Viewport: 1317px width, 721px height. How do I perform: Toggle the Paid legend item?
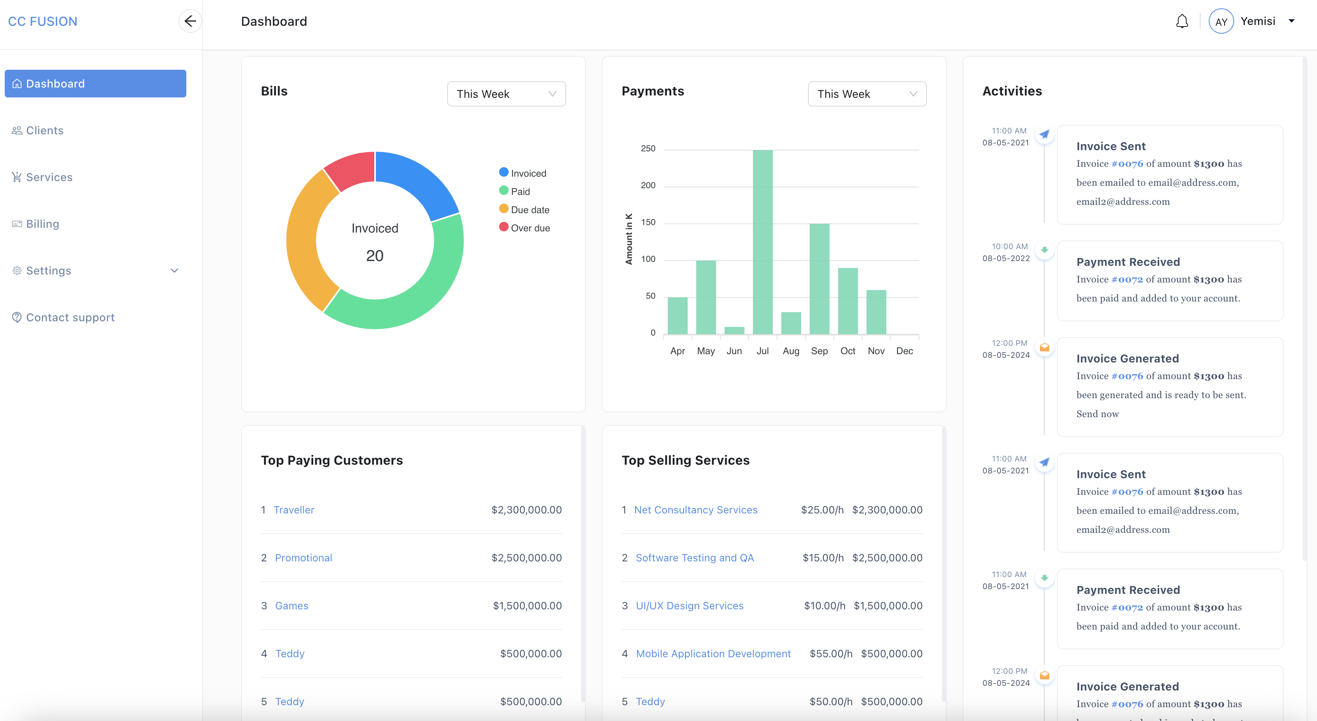(x=515, y=191)
